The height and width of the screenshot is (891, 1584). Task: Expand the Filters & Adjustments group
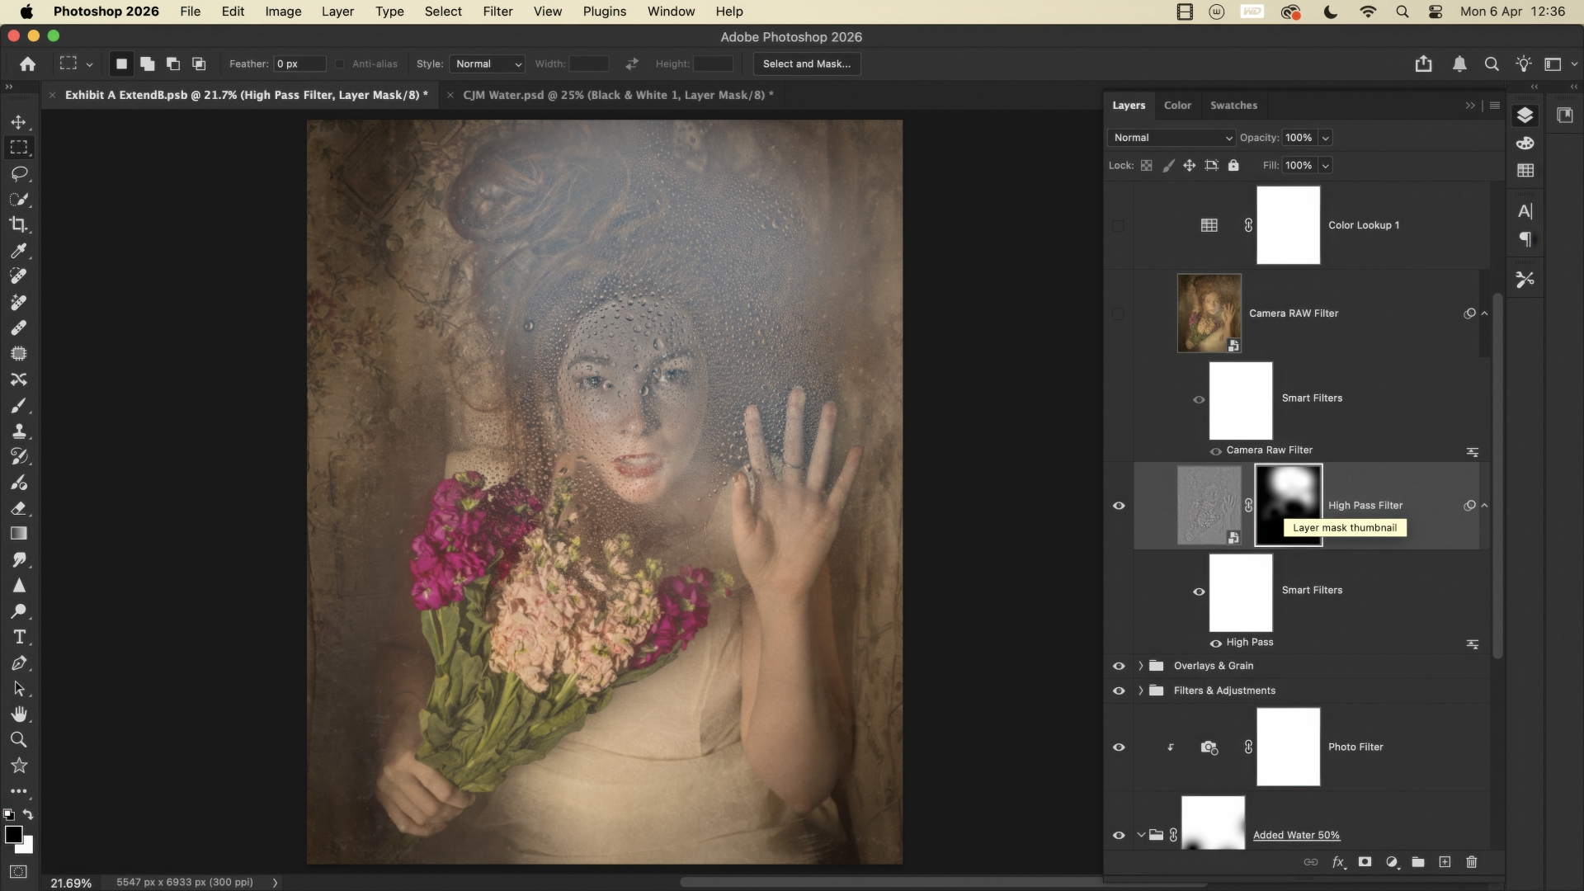[1141, 691]
